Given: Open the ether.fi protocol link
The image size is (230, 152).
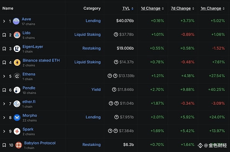Looking at the screenshot, I should [29, 102].
